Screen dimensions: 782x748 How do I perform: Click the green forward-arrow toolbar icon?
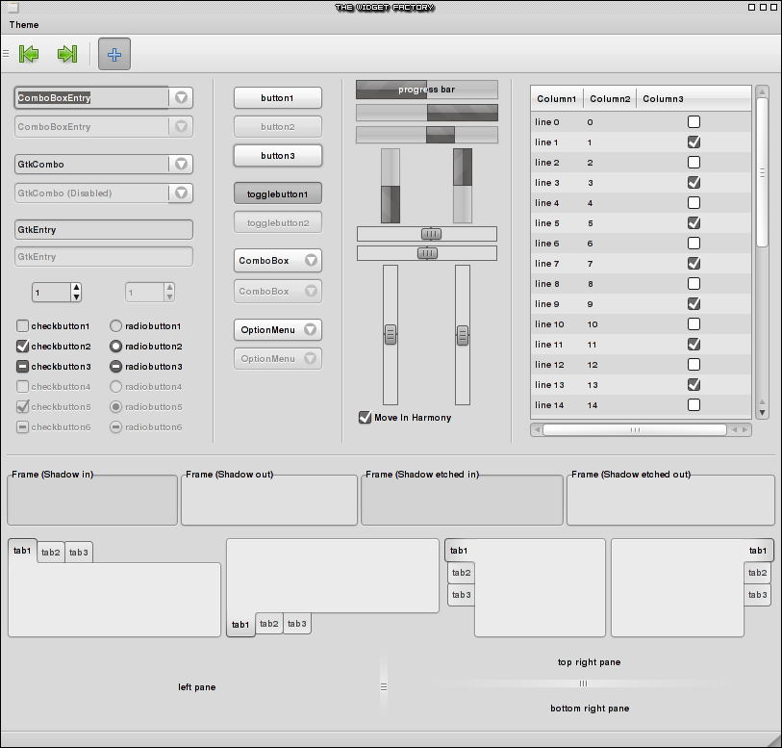click(67, 54)
